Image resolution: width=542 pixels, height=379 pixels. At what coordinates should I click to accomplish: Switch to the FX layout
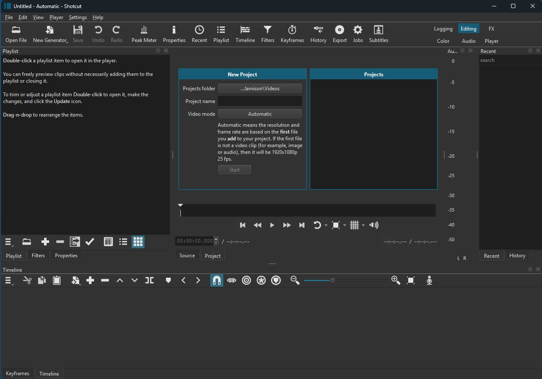click(491, 29)
